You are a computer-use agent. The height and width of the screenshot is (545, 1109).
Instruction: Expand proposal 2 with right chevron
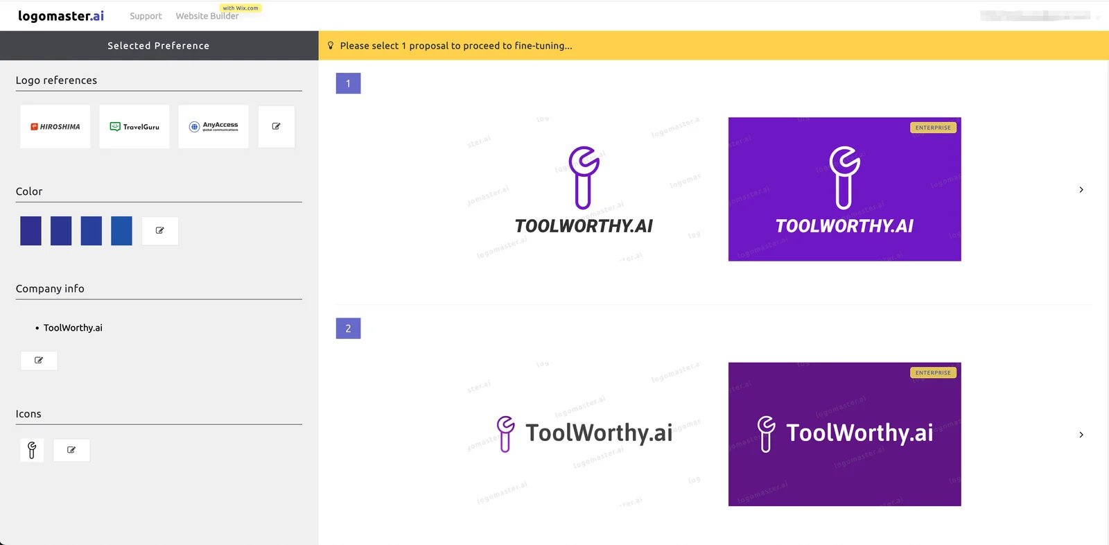pyautogui.click(x=1081, y=435)
